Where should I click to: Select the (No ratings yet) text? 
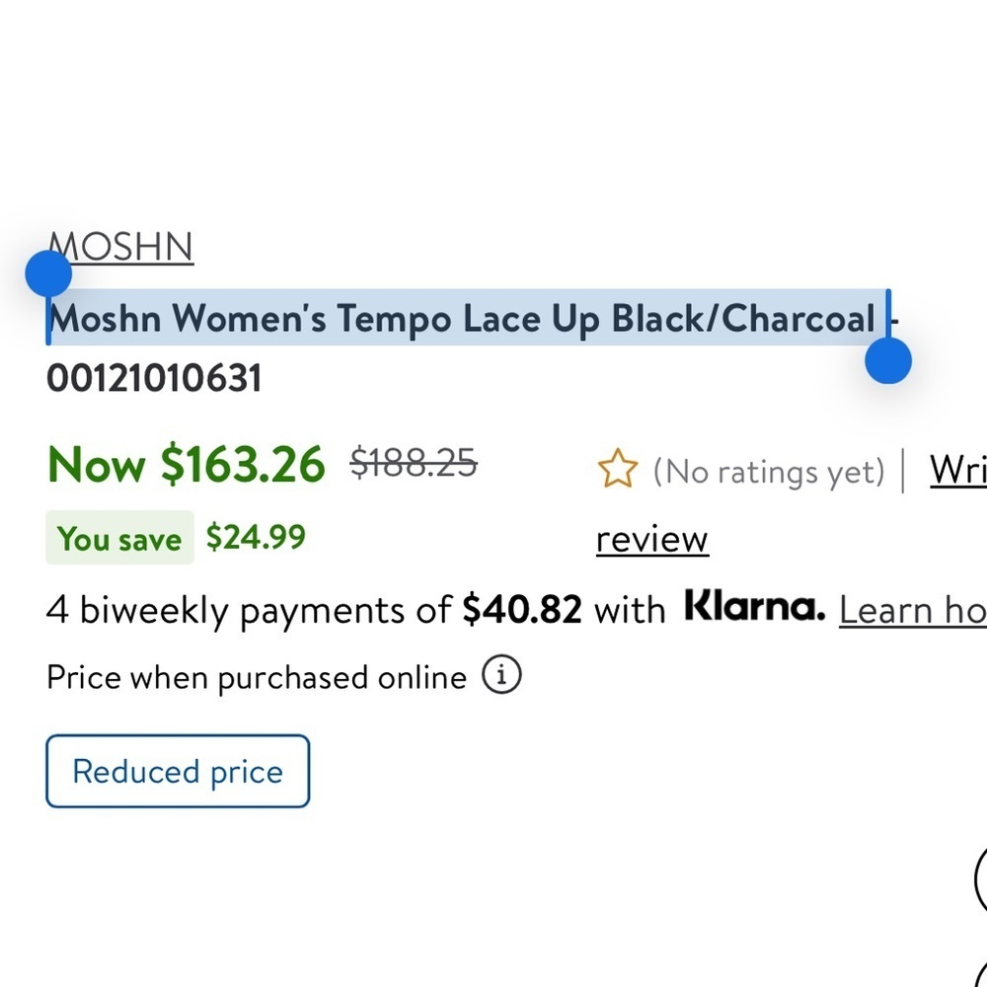[769, 471]
